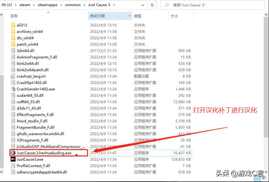
Task: Open the 修改日期 column filter dropdown arrow
Action: click(129, 16)
